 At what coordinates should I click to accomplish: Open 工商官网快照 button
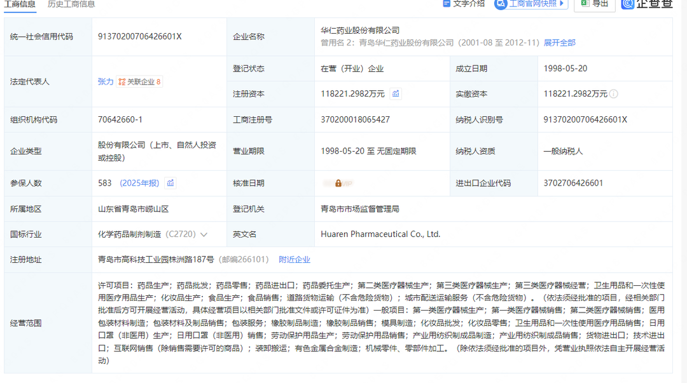tap(531, 4)
